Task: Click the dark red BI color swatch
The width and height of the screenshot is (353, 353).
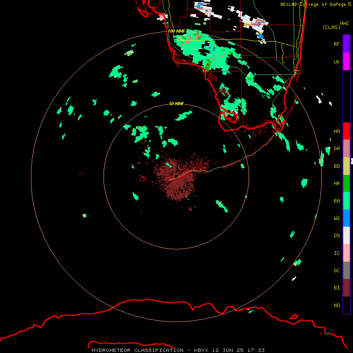Action: [x=346, y=288]
